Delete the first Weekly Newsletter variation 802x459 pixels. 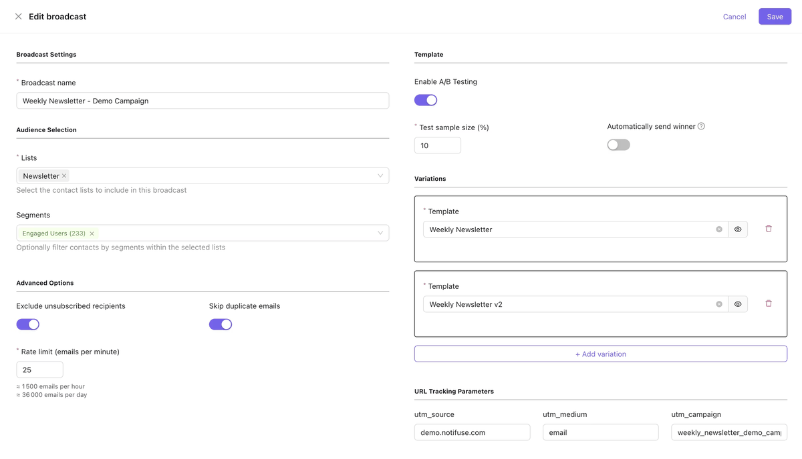coord(769,229)
